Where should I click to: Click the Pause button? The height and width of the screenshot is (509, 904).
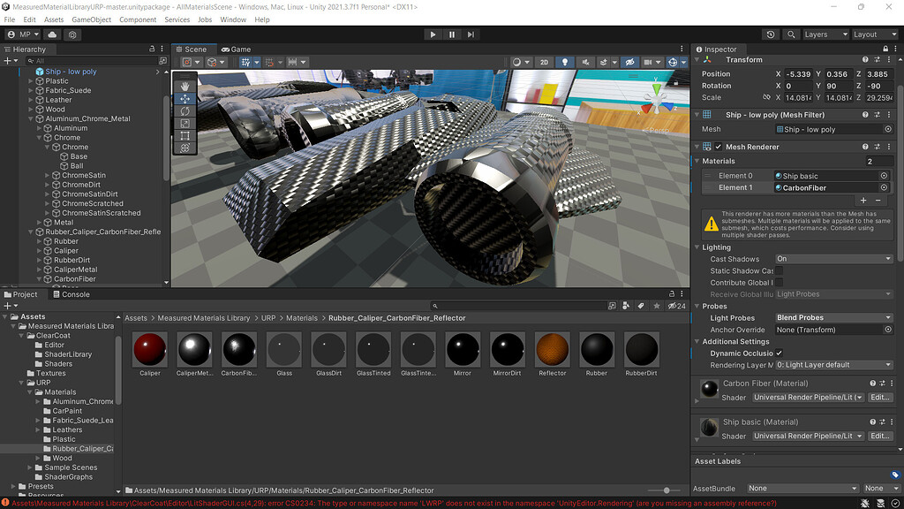click(454, 34)
